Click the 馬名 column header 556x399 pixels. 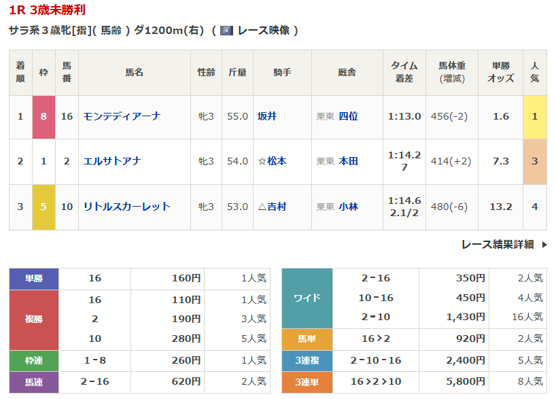pyautogui.click(x=134, y=72)
